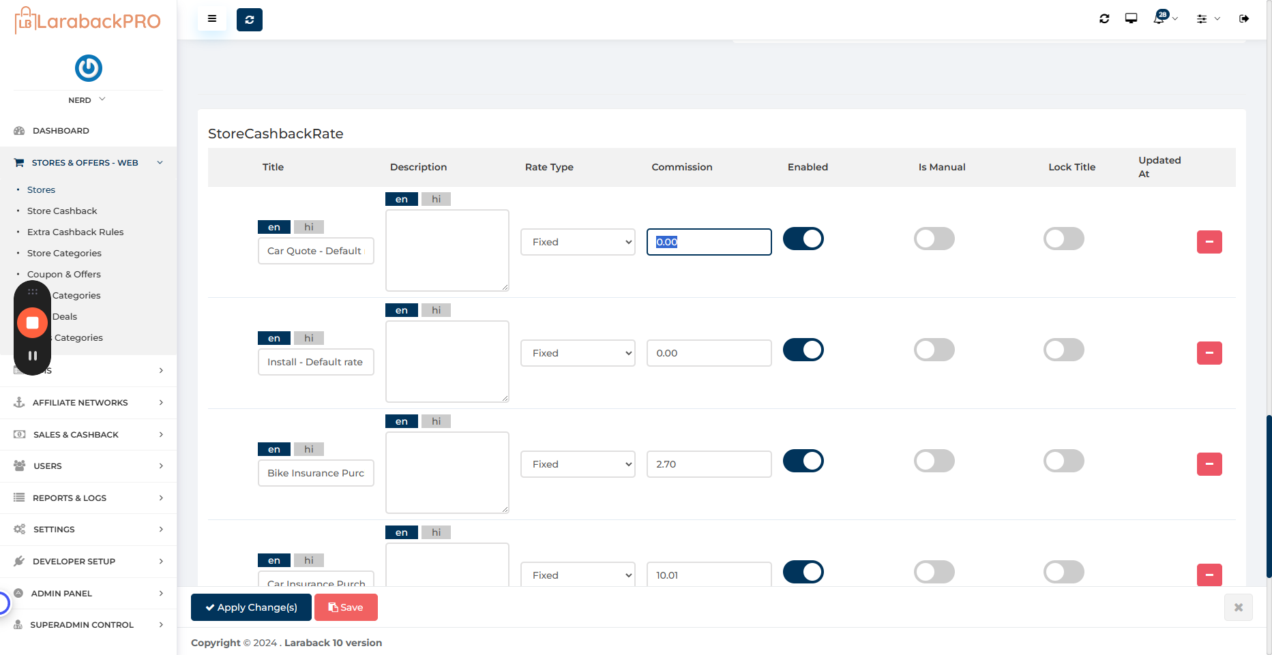Screen dimensions: 1272x655
Task: Stop the screen recording
Action: [x=32, y=323]
